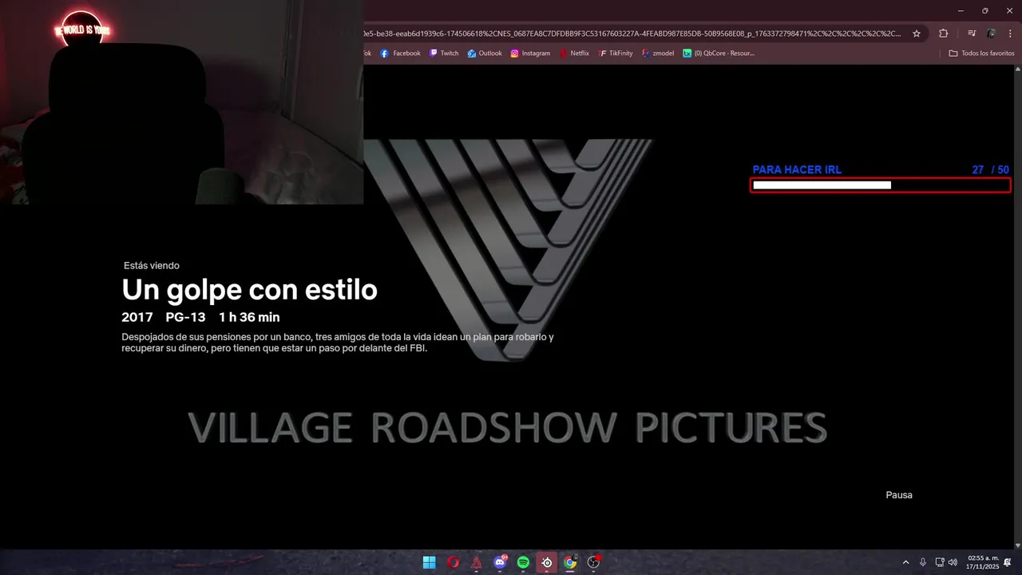Viewport: 1022px width, 575px height.
Task: Click the PG-13 rating text
Action: point(186,317)
